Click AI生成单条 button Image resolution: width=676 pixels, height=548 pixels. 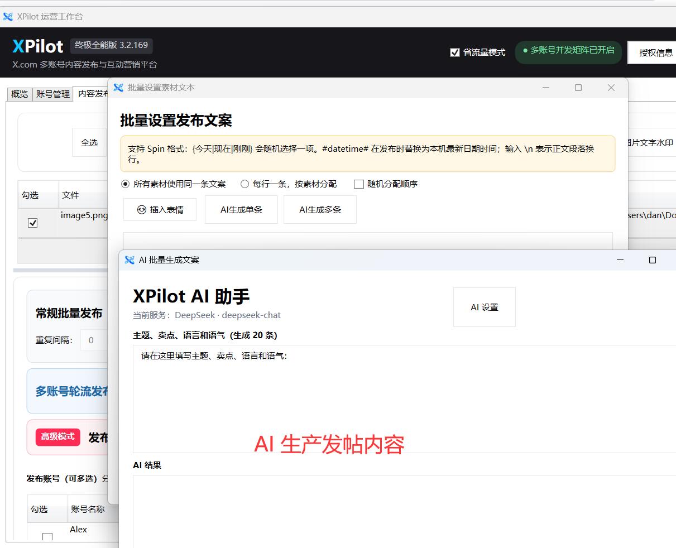pyautogui.click(x=241, y=210)
